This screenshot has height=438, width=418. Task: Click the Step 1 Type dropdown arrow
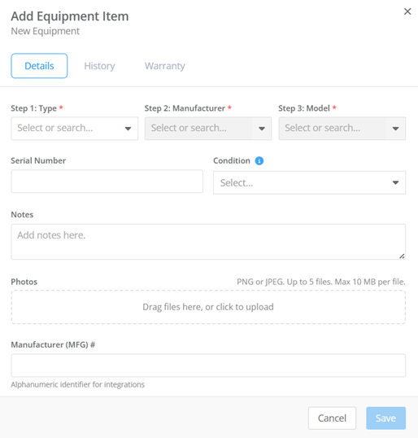click(x=128, y=129)
